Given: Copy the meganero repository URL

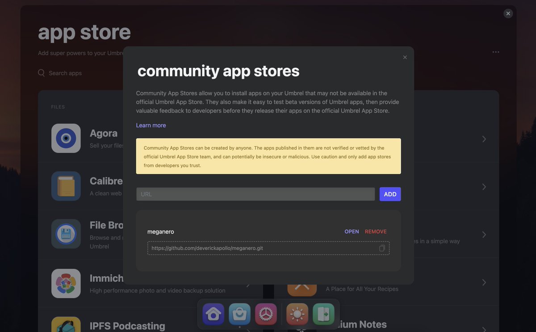Looking at the screenshot, I should [382, 248].
